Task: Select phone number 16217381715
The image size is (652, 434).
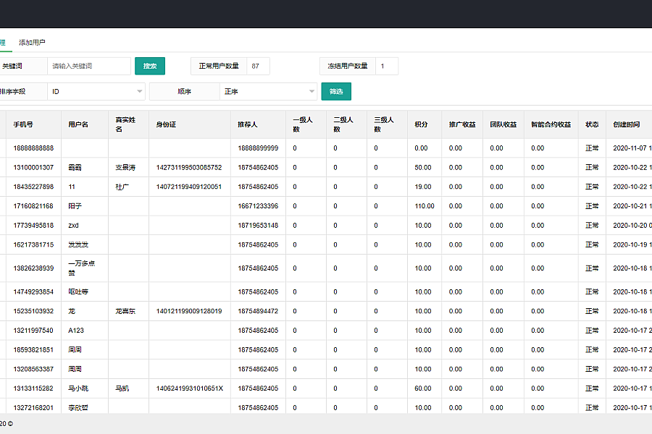Action: coord(33,244)
